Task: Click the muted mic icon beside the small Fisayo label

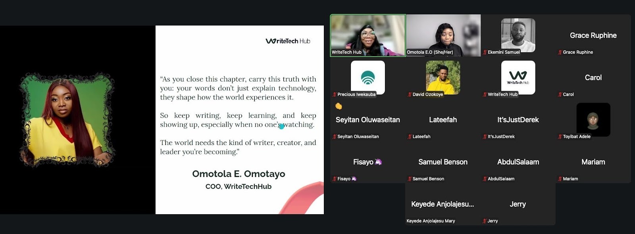Action: (x=335, y=179)
